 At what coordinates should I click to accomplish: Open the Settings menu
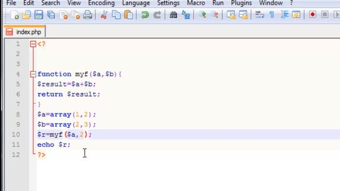(x=168, y=3)
